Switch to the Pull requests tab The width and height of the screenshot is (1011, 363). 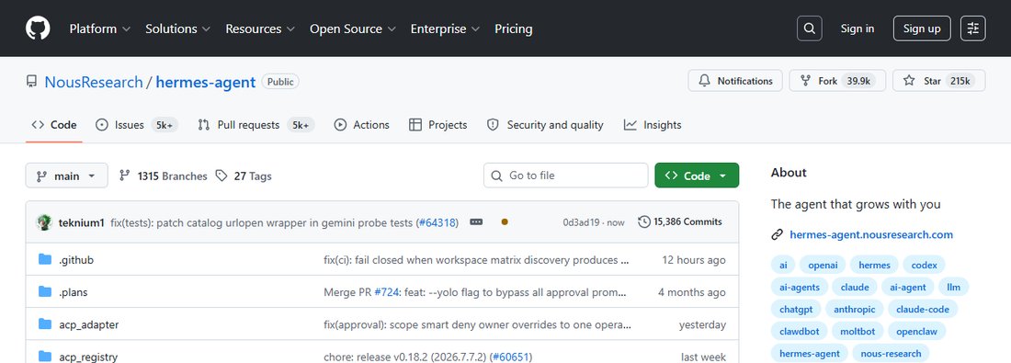coord(256,125)
